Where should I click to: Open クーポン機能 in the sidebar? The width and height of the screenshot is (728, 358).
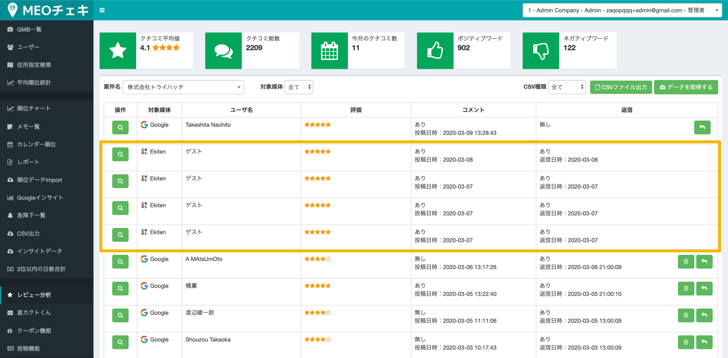(47, 331)
